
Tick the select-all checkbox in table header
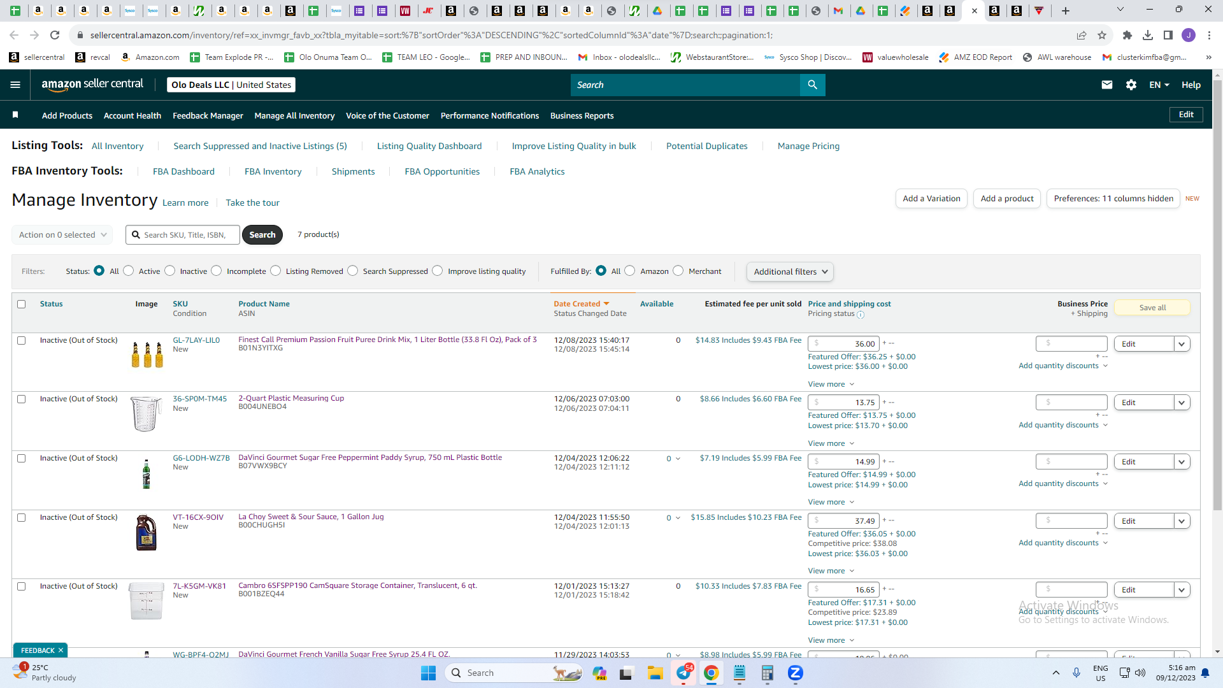coord(22,304)
